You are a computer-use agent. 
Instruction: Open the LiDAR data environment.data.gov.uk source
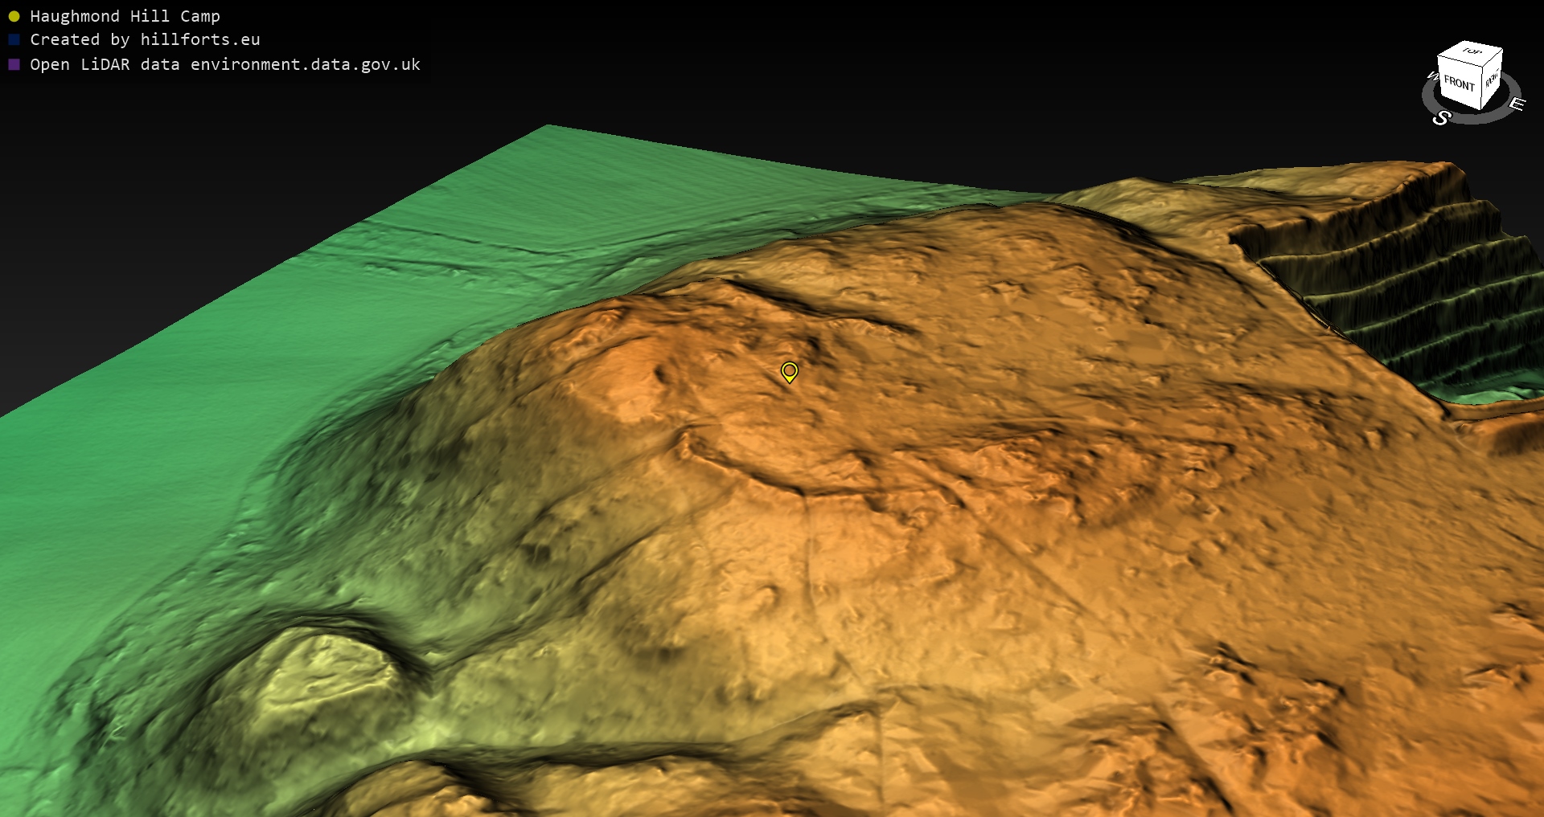point(225,64)
